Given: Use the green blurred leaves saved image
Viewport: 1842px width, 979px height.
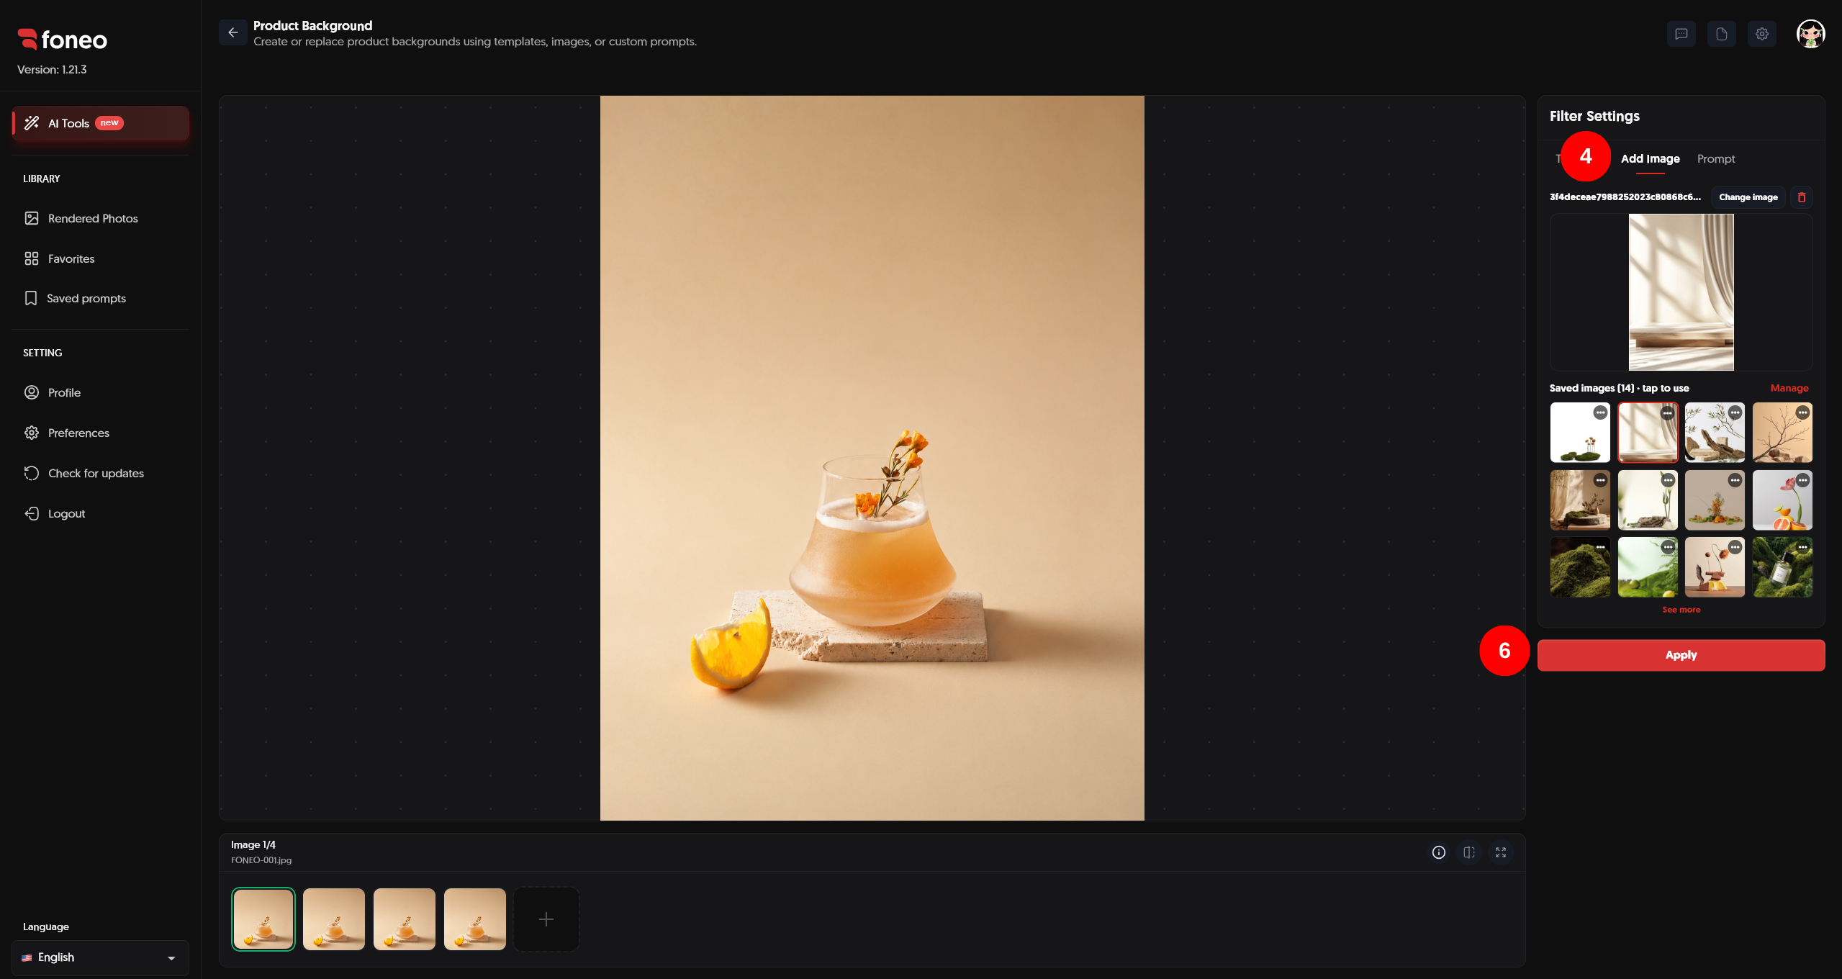Looking at the screenshot, I should coord(1648,567).
